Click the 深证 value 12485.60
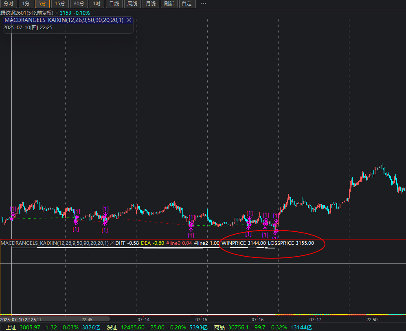406x331 pixels. 133,327
